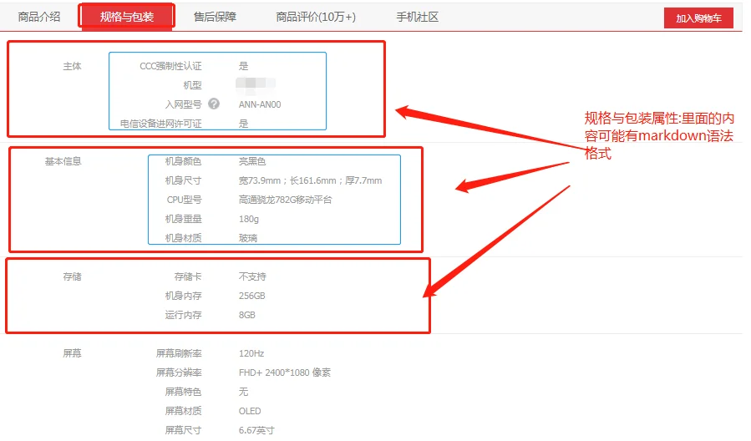This screenshot has width=751, height=441.
Task: Select the 256GB value
Action: click(252, 296)
